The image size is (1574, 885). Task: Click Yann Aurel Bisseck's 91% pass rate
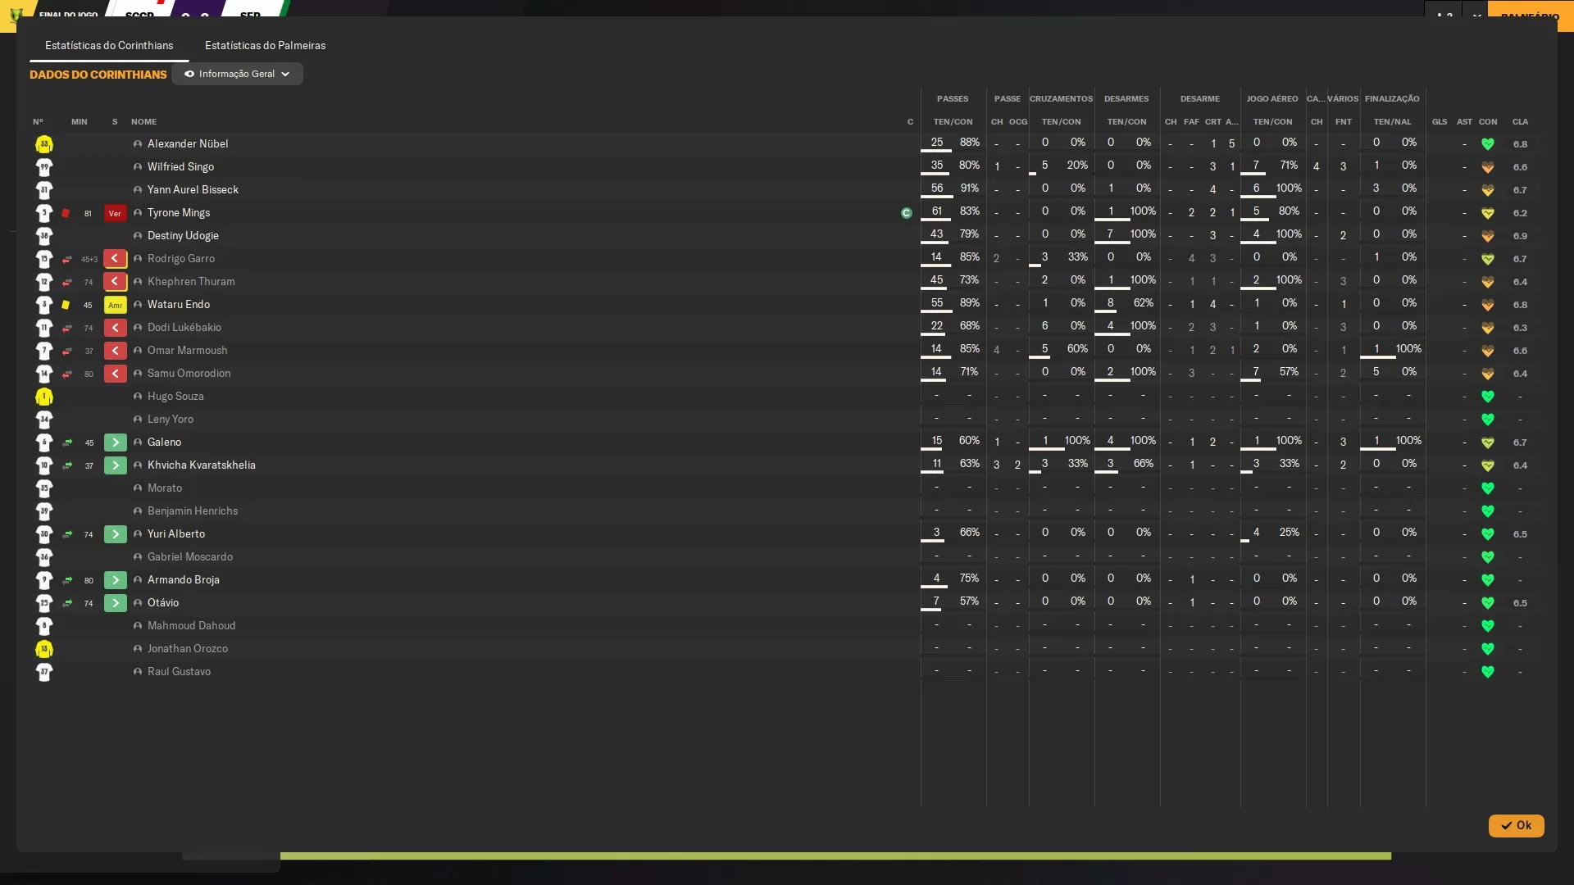[969, 188]
